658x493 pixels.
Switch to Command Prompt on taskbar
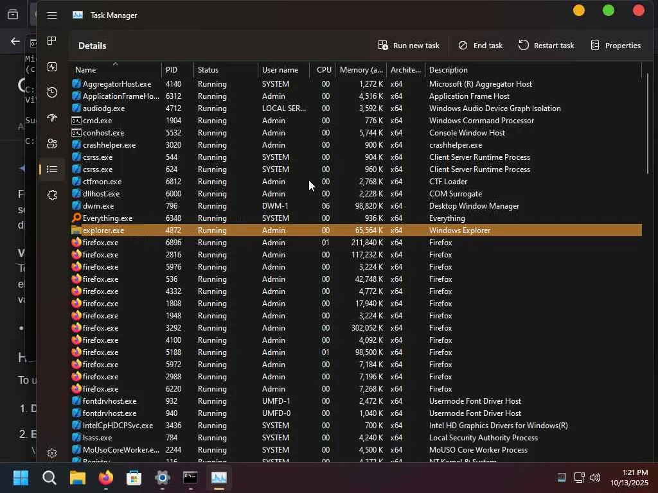pos(190,478)
